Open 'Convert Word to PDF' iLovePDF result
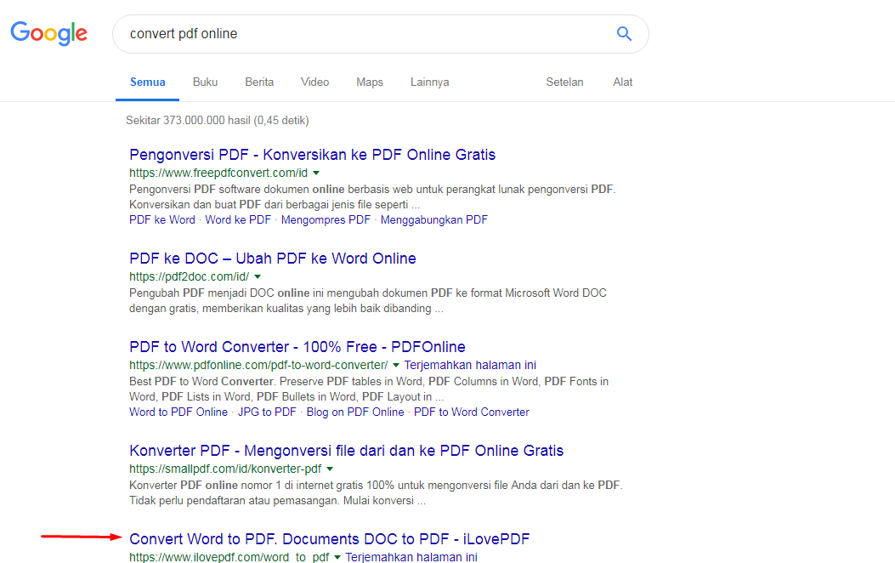Viewport: 895px width, 563px height. click(329, 539)
